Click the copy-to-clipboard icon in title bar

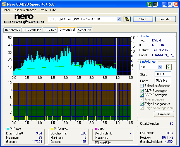150,4
